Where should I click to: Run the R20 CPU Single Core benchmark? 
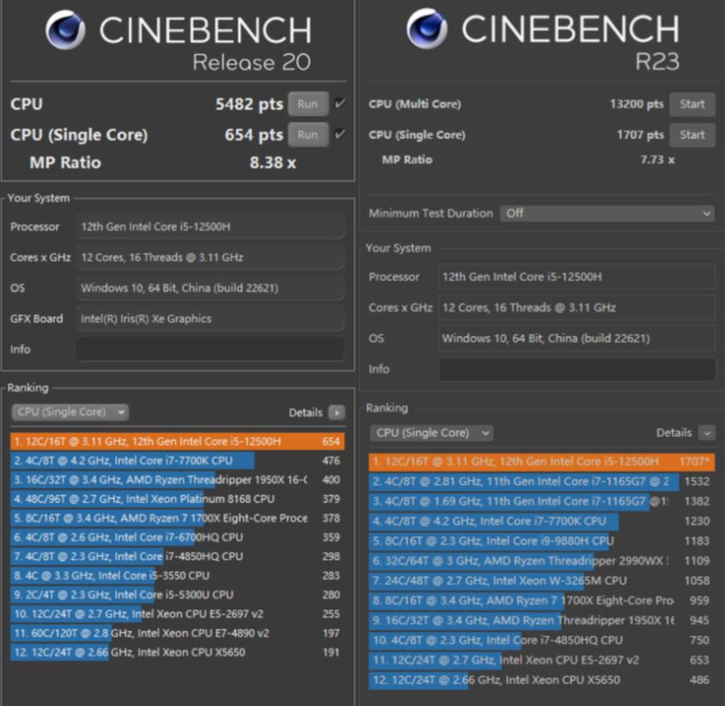point(308,135)
